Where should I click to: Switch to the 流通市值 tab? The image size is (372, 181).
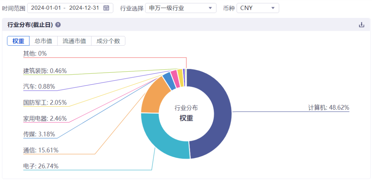coord(74,41)
